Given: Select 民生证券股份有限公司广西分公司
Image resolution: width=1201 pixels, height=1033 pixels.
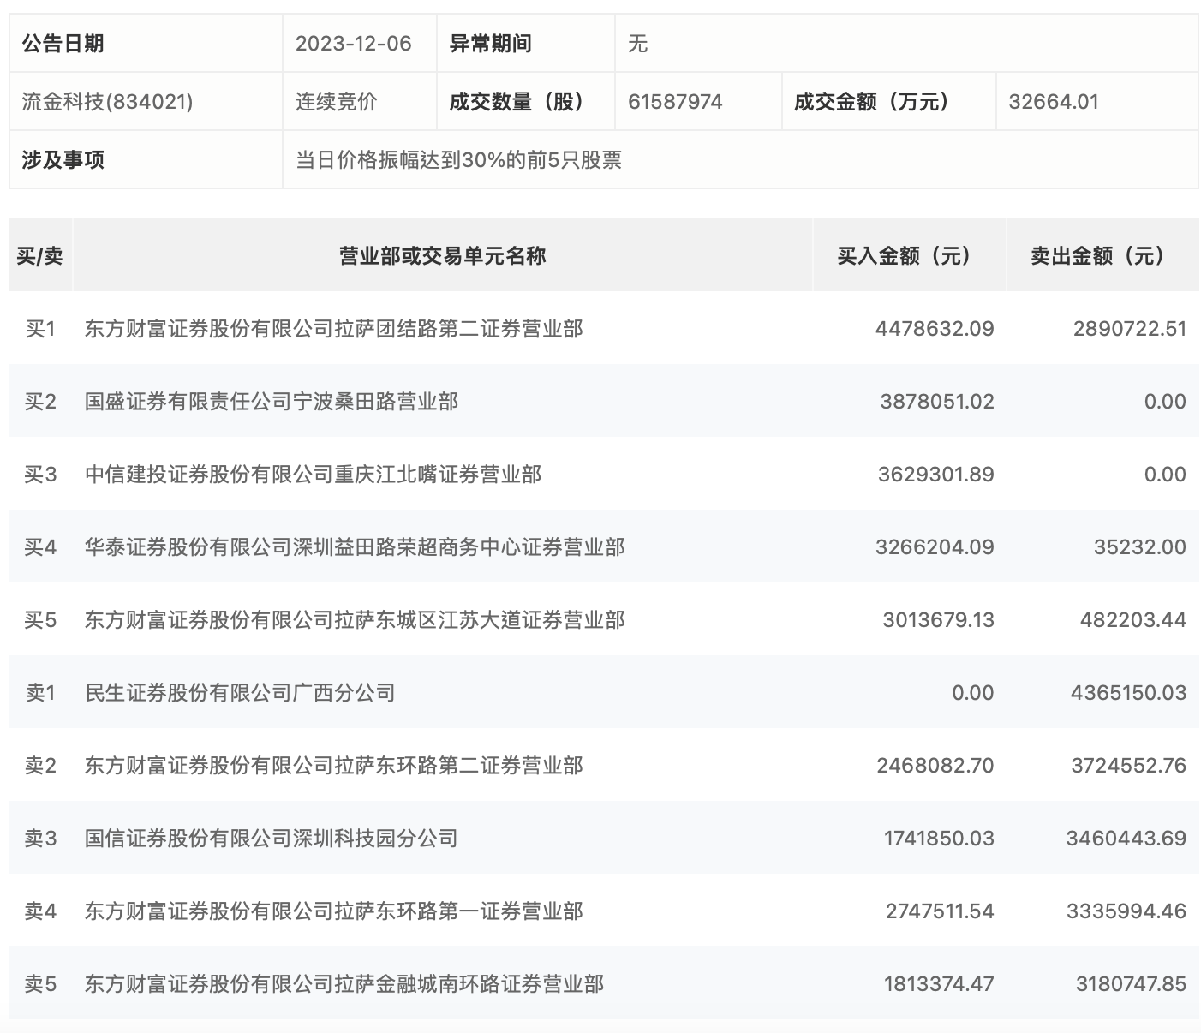Looking at the screenshot, I should tap(240, 693).
